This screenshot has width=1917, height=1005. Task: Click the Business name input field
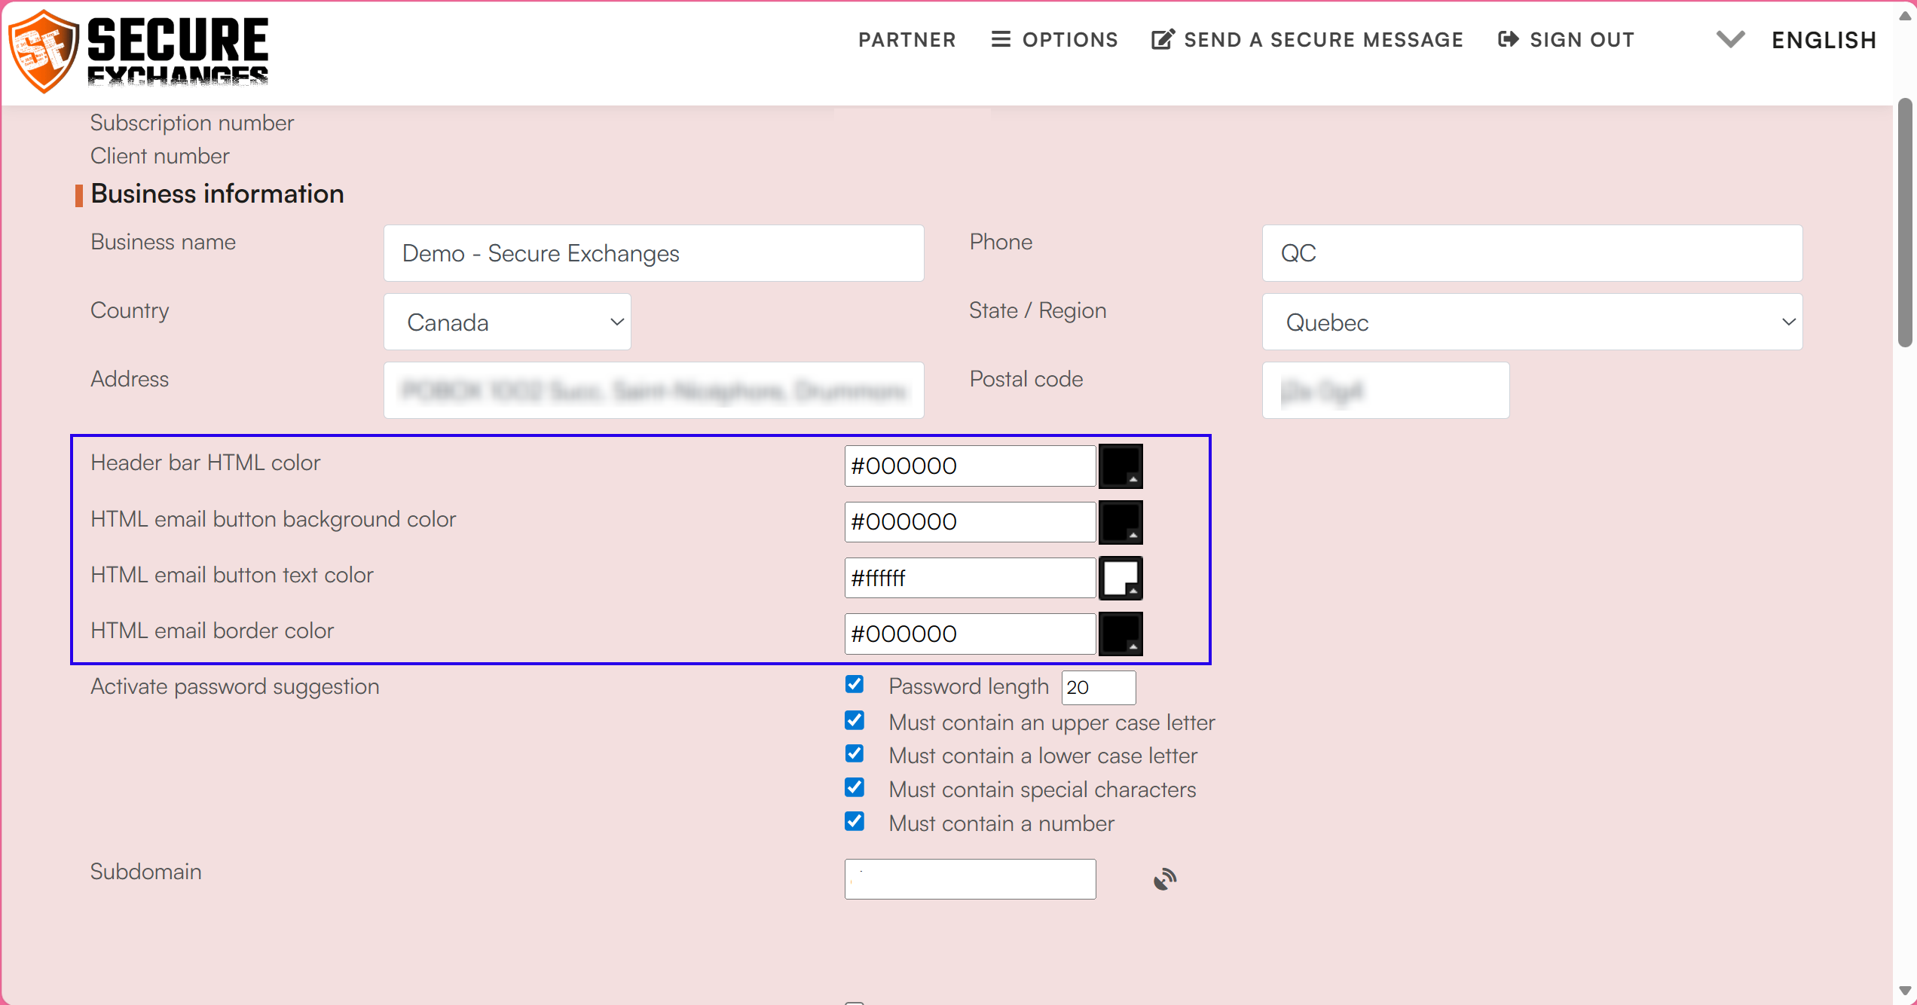pos(653,253)
